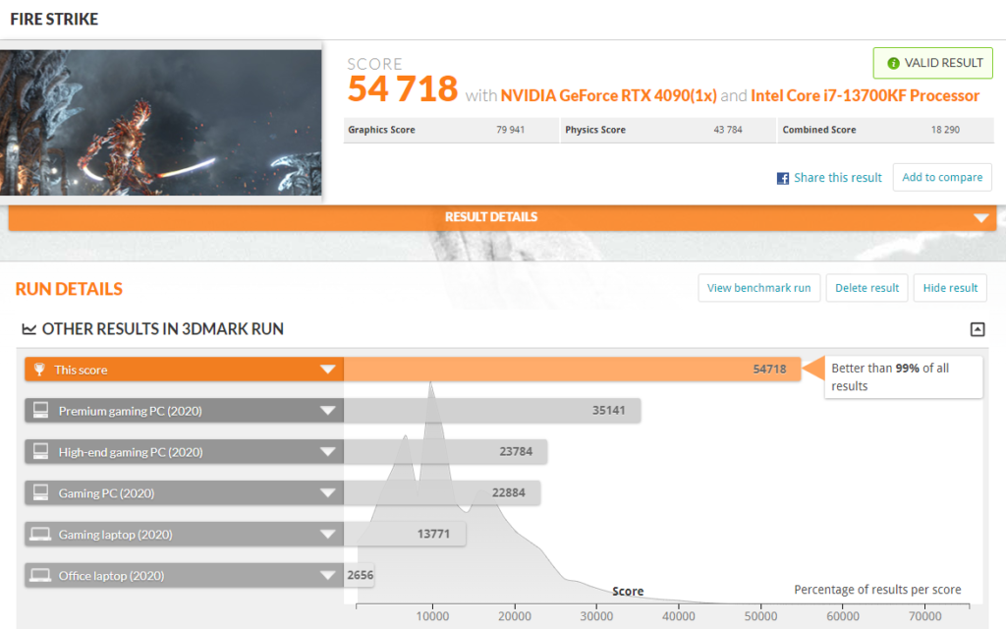The height and width of the screenshot is (629, 1006).
Task: Click the Graphics Score value 79 941
Action: [510, 130]
